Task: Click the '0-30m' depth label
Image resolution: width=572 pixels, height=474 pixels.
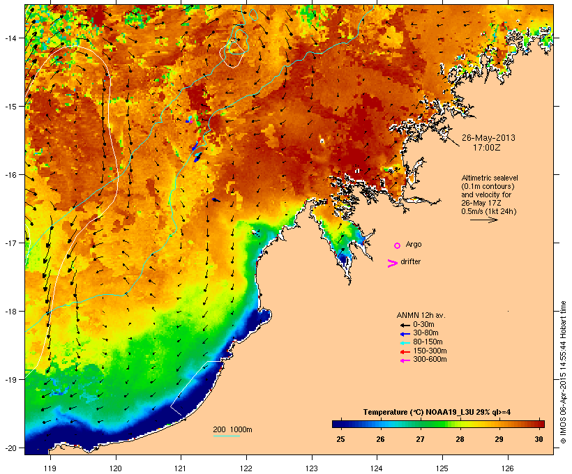Action: click(423, 325)
